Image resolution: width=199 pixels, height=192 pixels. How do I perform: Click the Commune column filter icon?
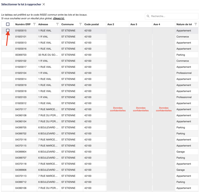(80, 24)
